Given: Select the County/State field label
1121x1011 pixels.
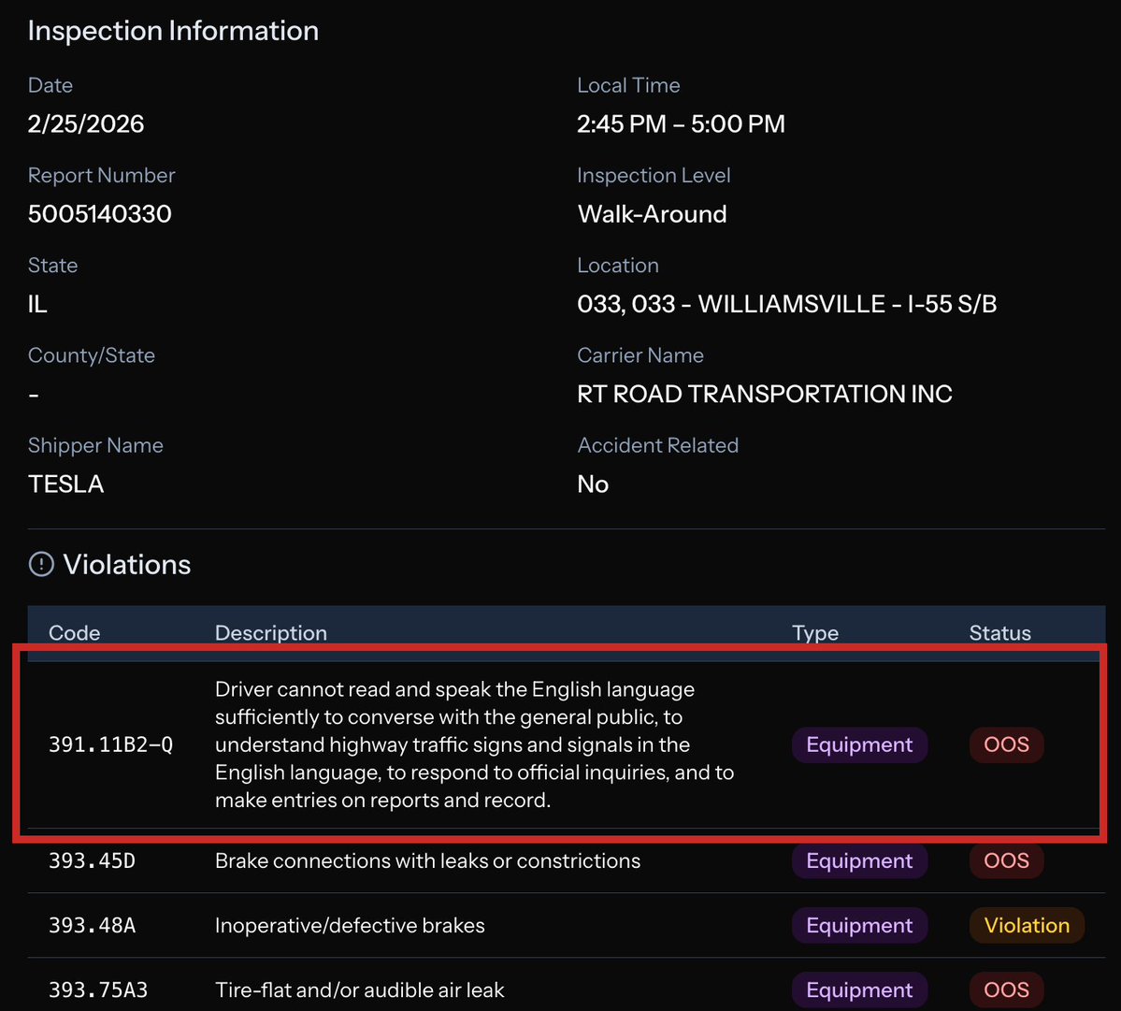Looking at the screenshot, I should 91,355.
